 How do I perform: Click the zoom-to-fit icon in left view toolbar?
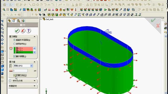point(2,25)
